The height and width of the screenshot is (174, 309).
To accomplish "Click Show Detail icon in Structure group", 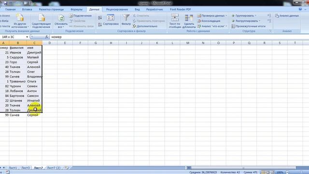I will coord(269,15).
